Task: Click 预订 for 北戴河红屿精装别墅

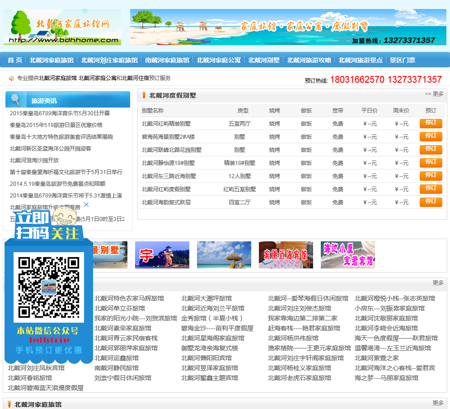Action: tap(431, 123)
